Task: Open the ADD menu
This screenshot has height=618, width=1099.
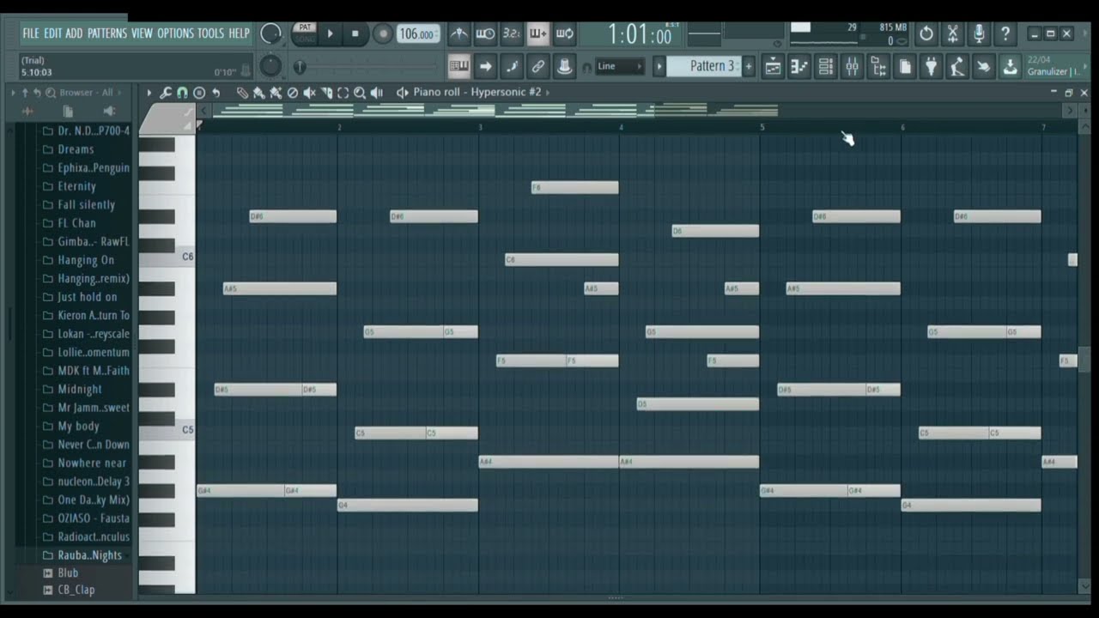Action: click(75, 33)
